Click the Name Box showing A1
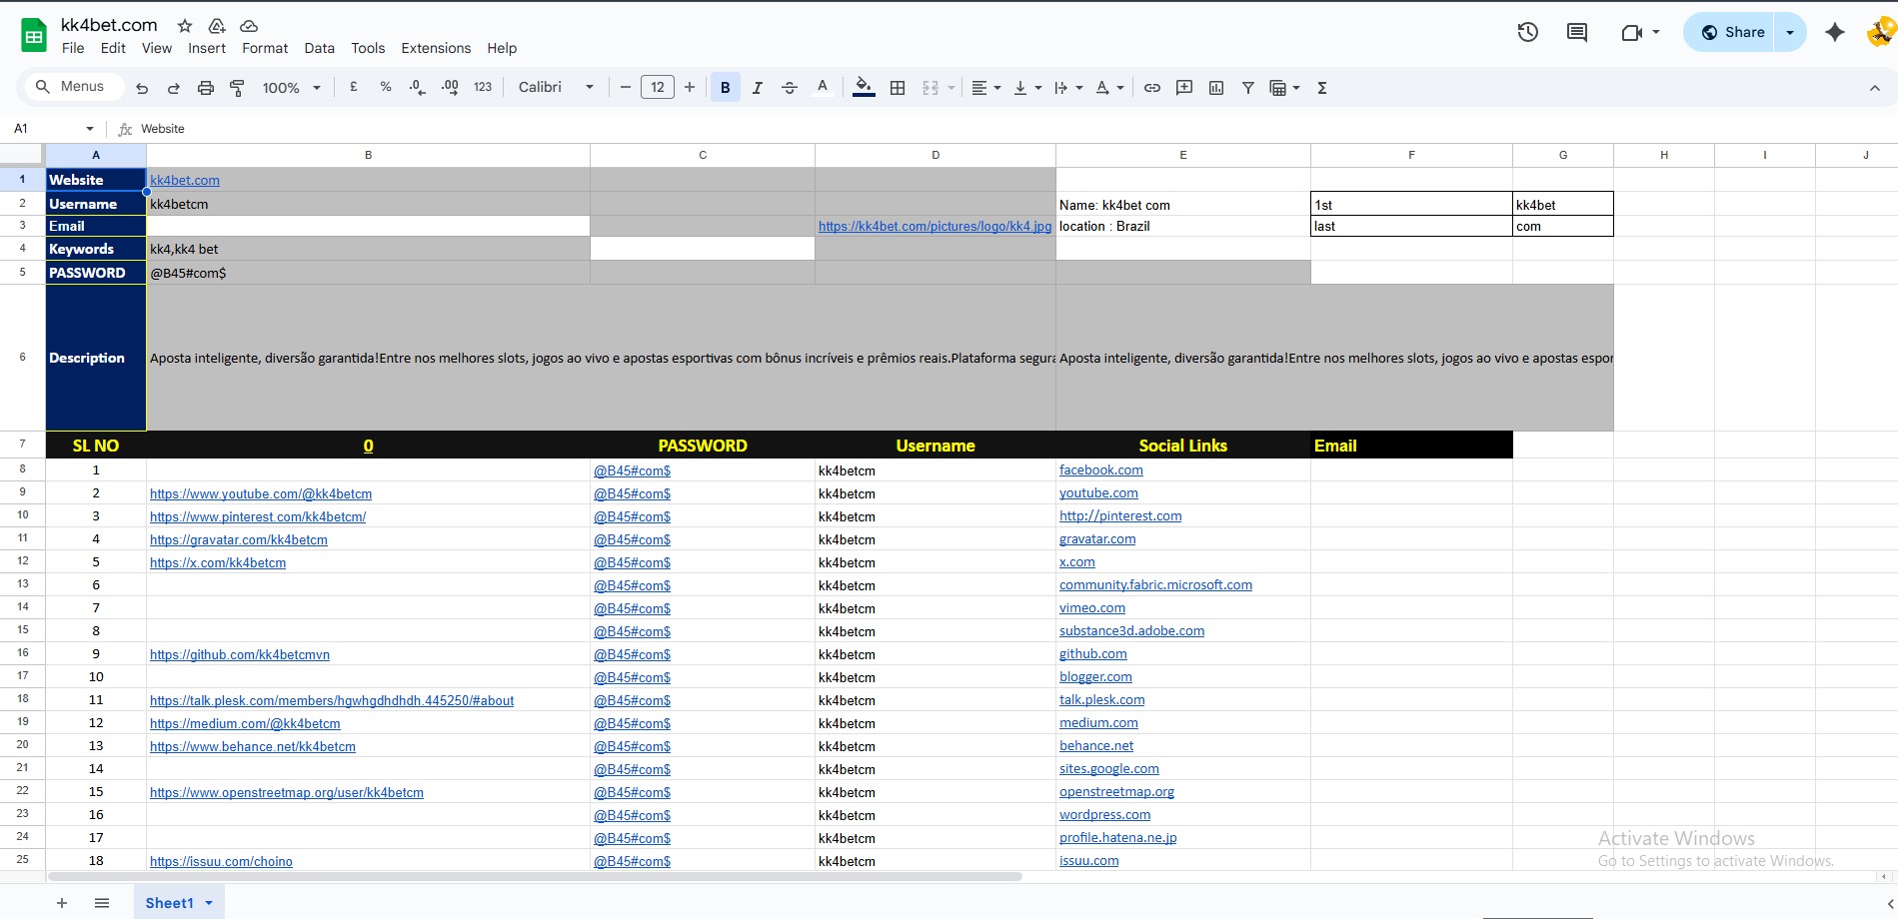The image size is (1898, 919). [x=42, y=128]
